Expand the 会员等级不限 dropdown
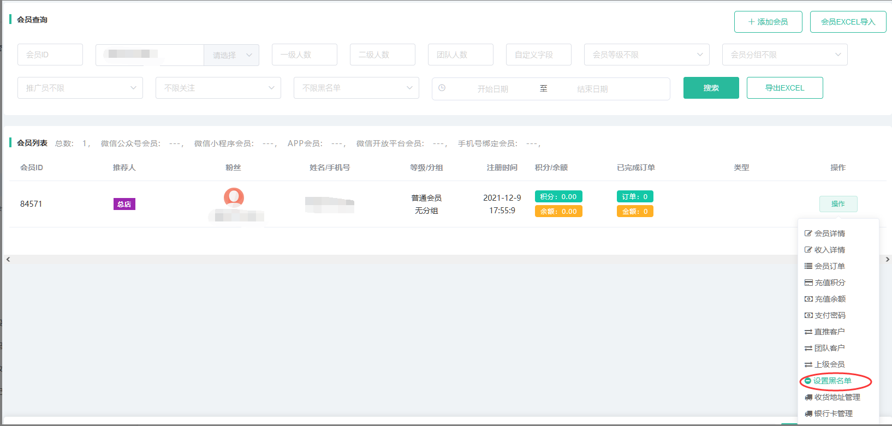 (646, 55)
